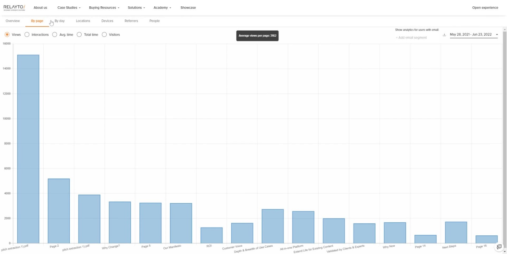Click the download analytics icon
The image size is (507, 254).
pos(444,35)
